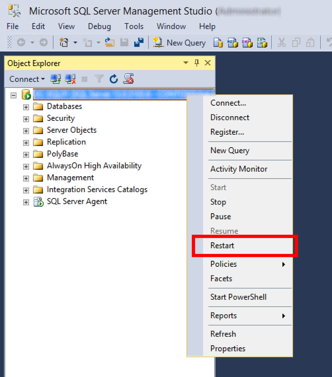Image resolution: width=332 pixels, height=377 pixels.
Task: Click the SQL Server Agent node icon
Action: click(38, 202)
